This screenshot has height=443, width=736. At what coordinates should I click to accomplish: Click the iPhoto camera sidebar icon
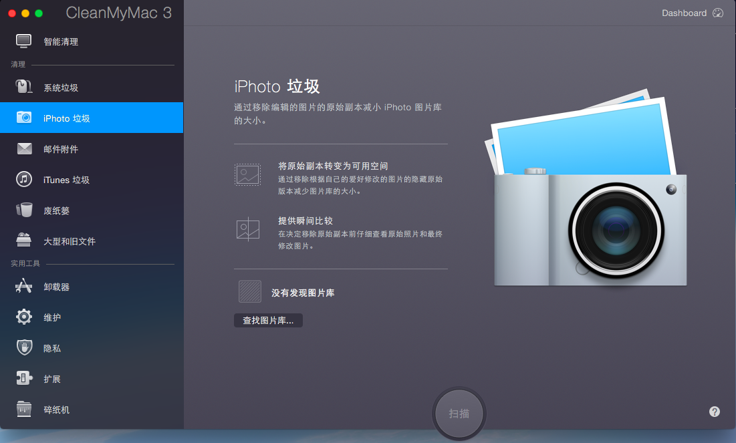coord(24,118)
